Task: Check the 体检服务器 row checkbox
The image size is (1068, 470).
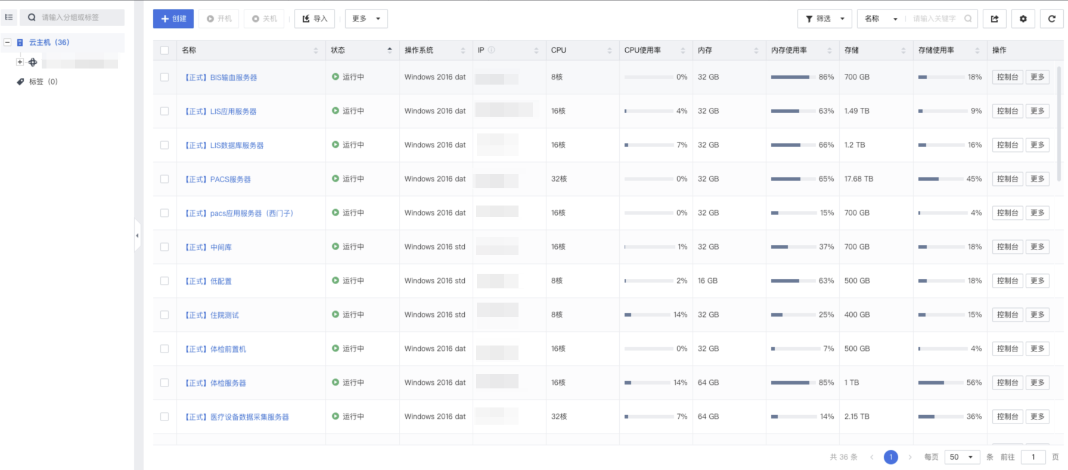Action: (164, 383)
